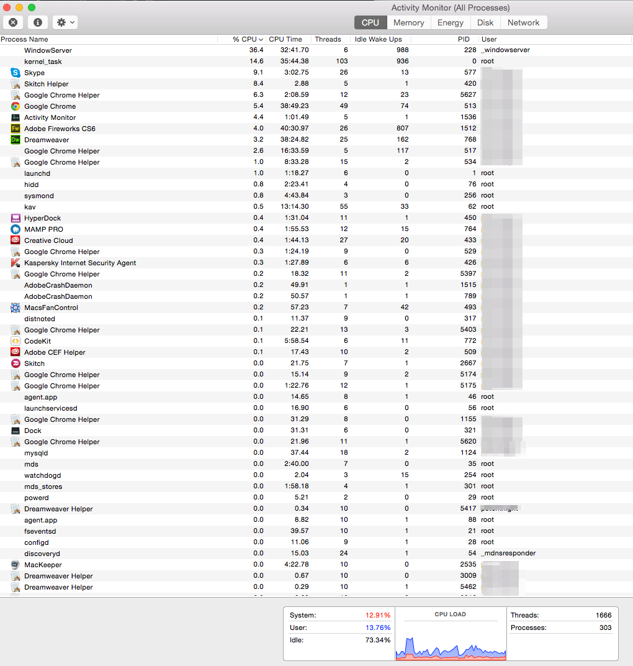
Task: Select the WindowServer process row
Action: (x=316, y=50)
